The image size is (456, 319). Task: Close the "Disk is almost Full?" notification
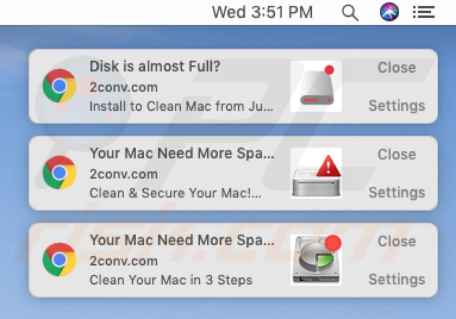[x=397, y=67]
